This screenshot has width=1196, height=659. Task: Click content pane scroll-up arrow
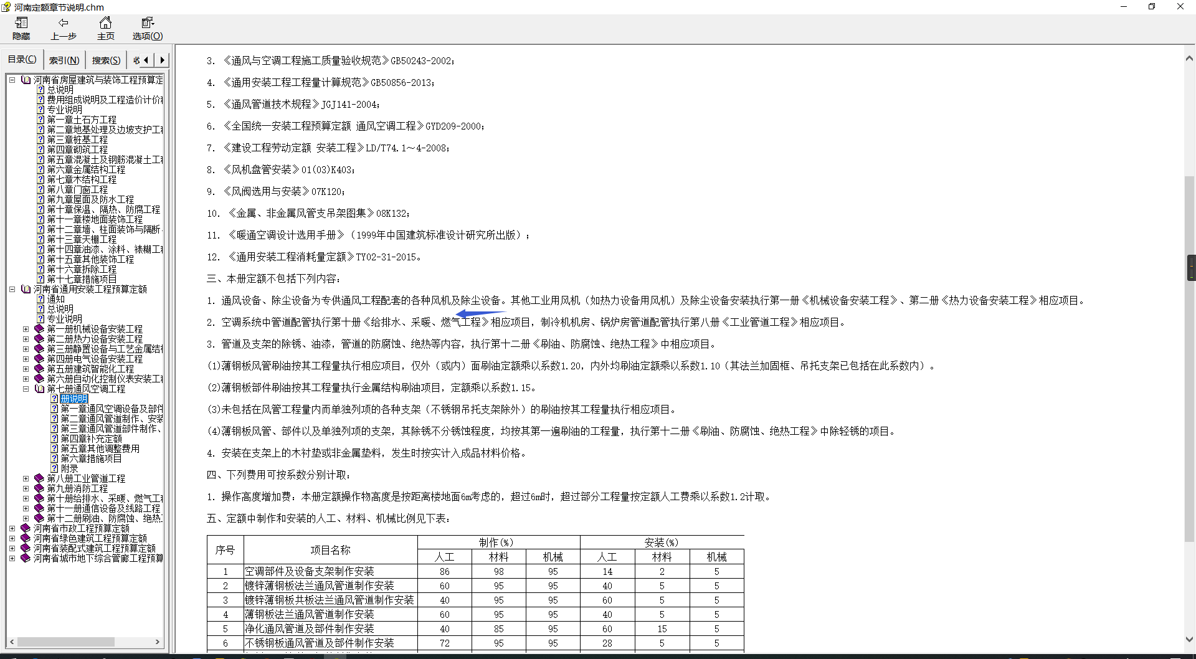click(x=1189, y=59)
